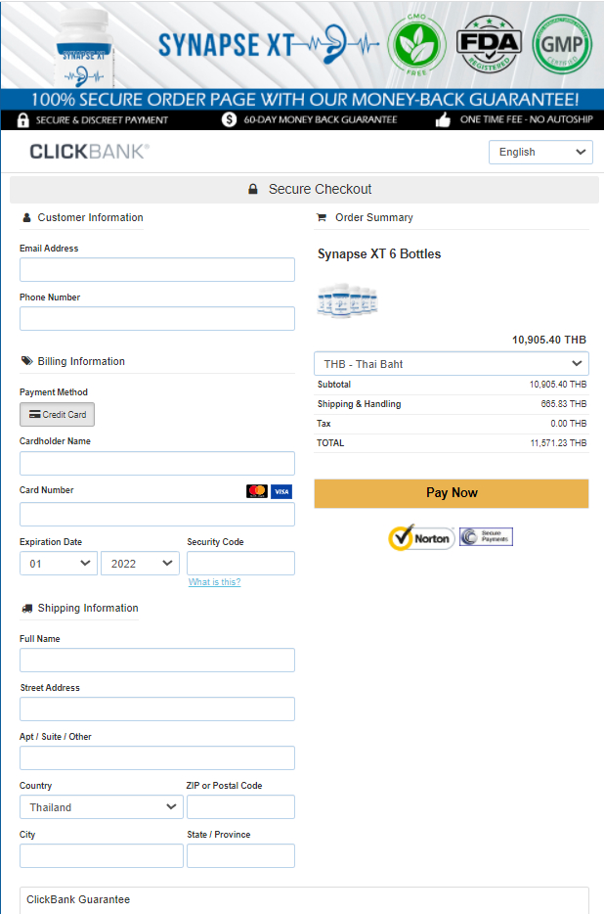604x914 pixels.
Task: Click the GMP Certified badge
Action: point(562,45)
